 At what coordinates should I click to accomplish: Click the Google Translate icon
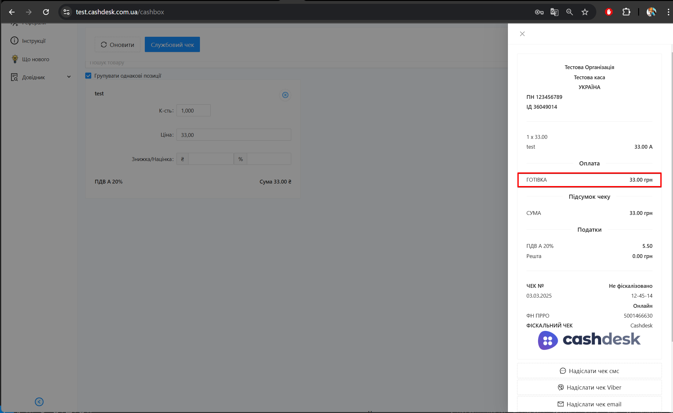click(554, 12)
